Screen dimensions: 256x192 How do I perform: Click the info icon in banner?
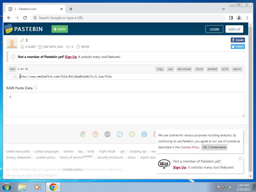coord(13,57)
